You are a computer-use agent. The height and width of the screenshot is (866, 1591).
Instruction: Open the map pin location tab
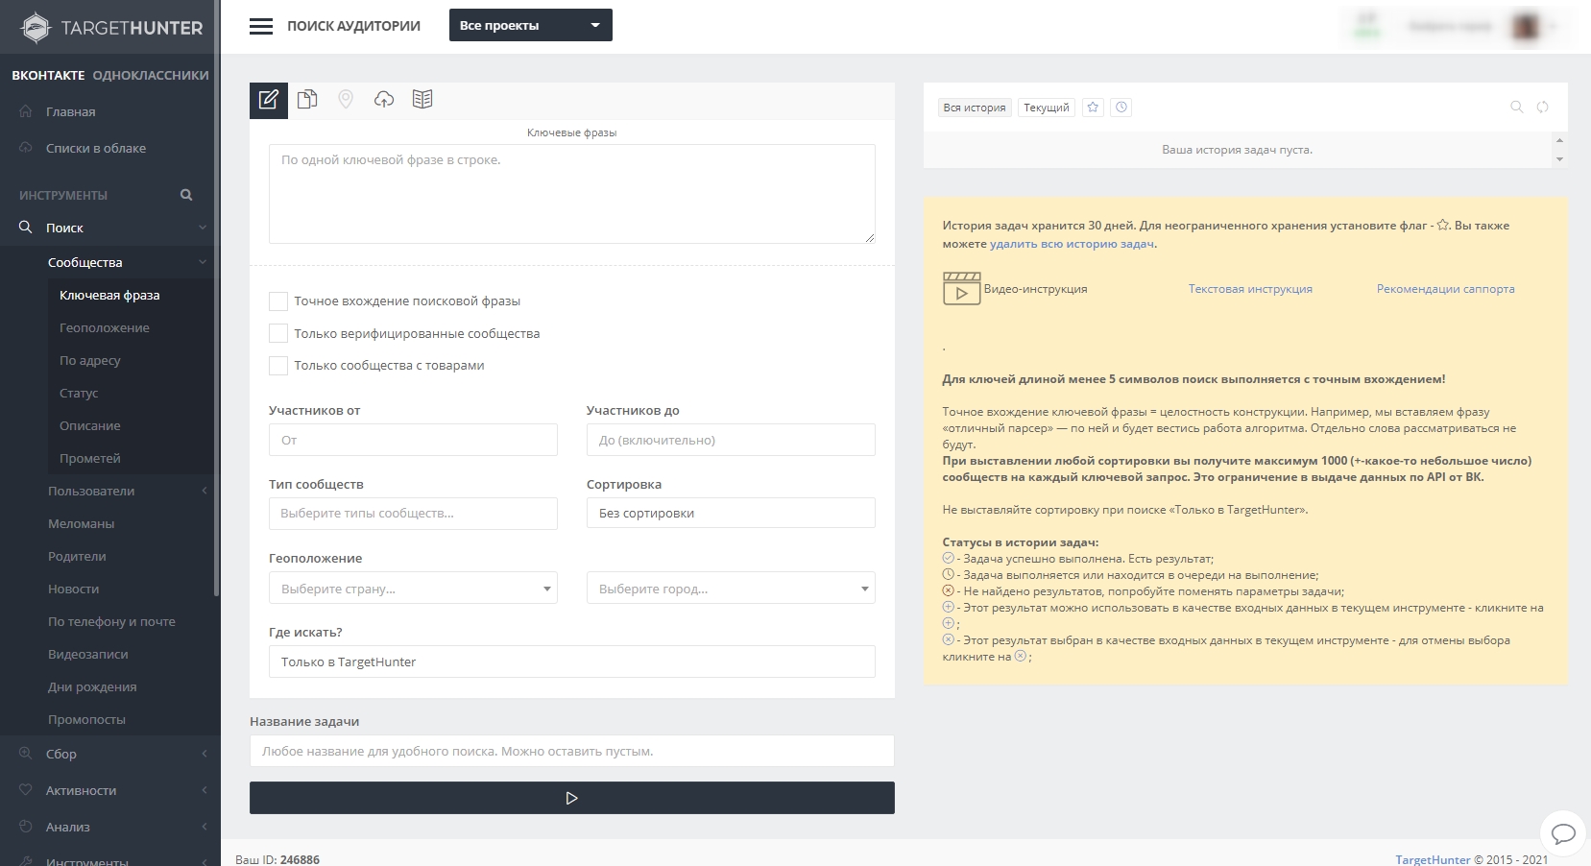coord(346,99)
